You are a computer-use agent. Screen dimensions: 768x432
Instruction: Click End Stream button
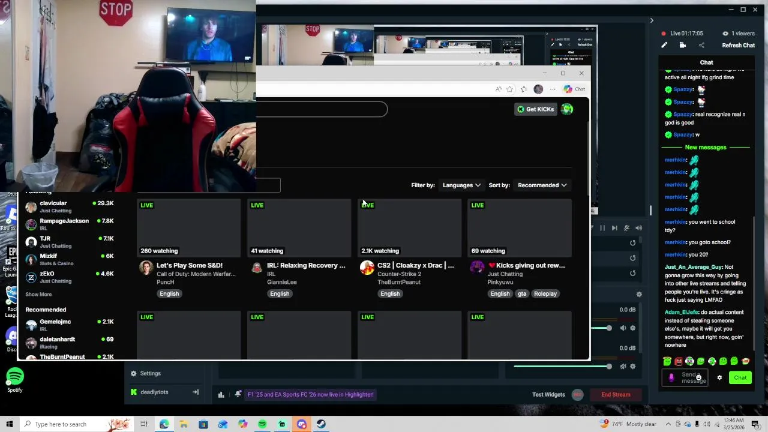tap(616, 394)
